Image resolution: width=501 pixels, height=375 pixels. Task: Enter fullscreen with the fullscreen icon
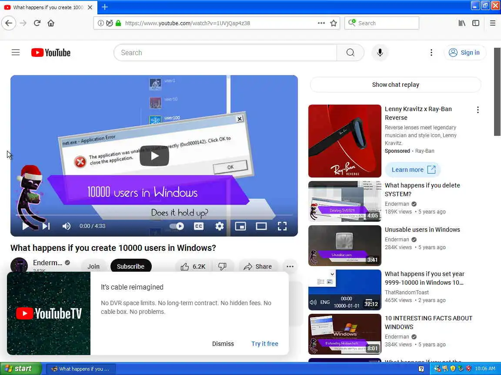click(x=282, y=226)
